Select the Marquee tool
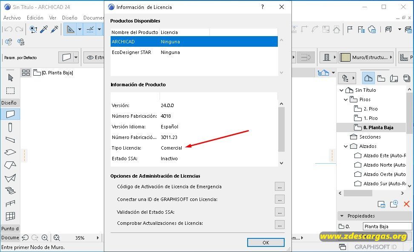 point(10,91)
